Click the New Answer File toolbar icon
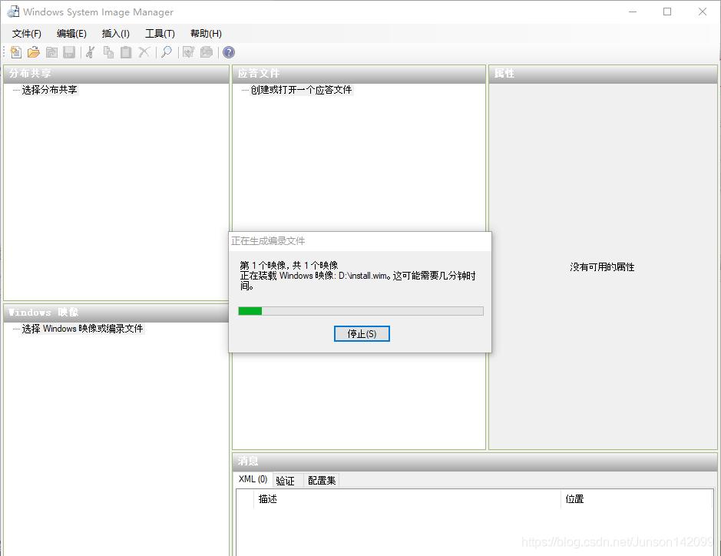721x556 pixels. 15,52
